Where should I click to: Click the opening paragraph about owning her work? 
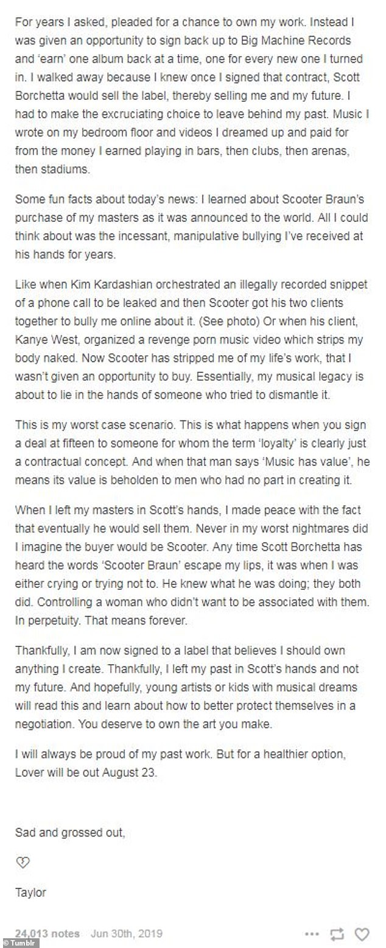[189, 94]
